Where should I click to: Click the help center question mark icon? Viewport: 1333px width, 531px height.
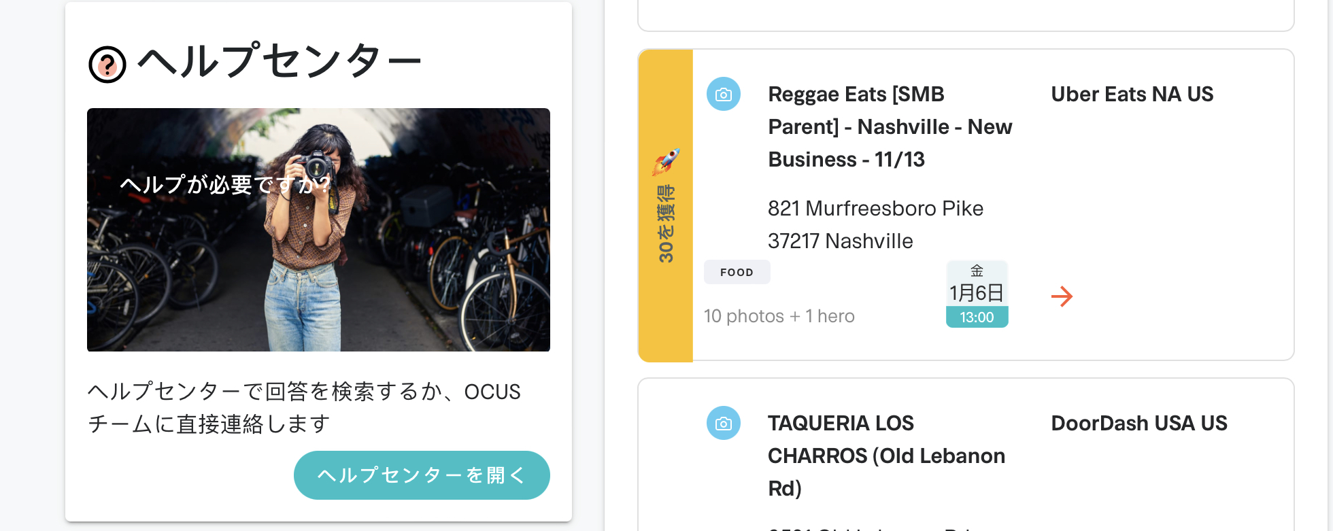tap(107, 65)
